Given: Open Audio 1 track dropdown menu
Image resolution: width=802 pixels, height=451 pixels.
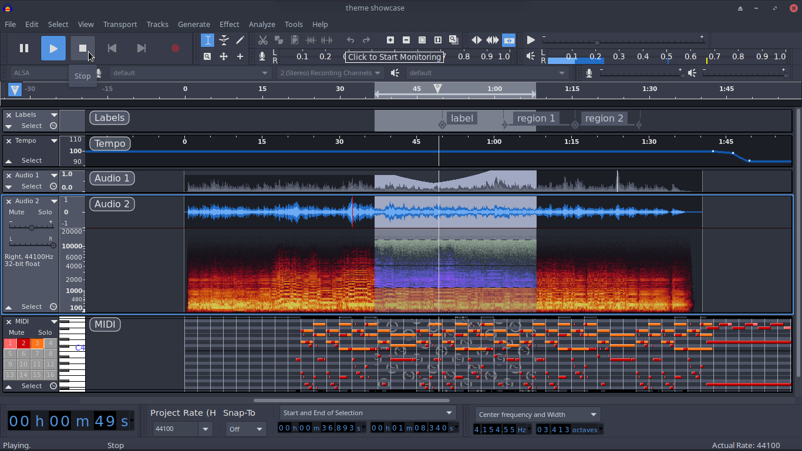Looking at the screenshot, I should pos(54,176).
